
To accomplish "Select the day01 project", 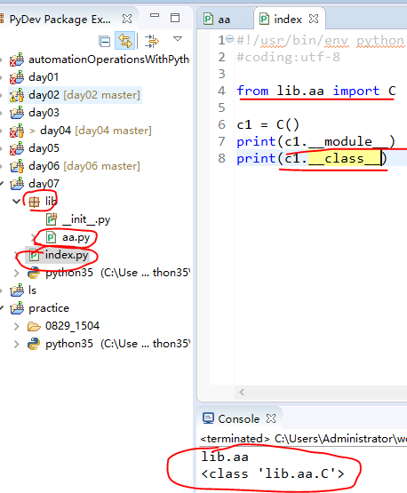I will 44,77.
